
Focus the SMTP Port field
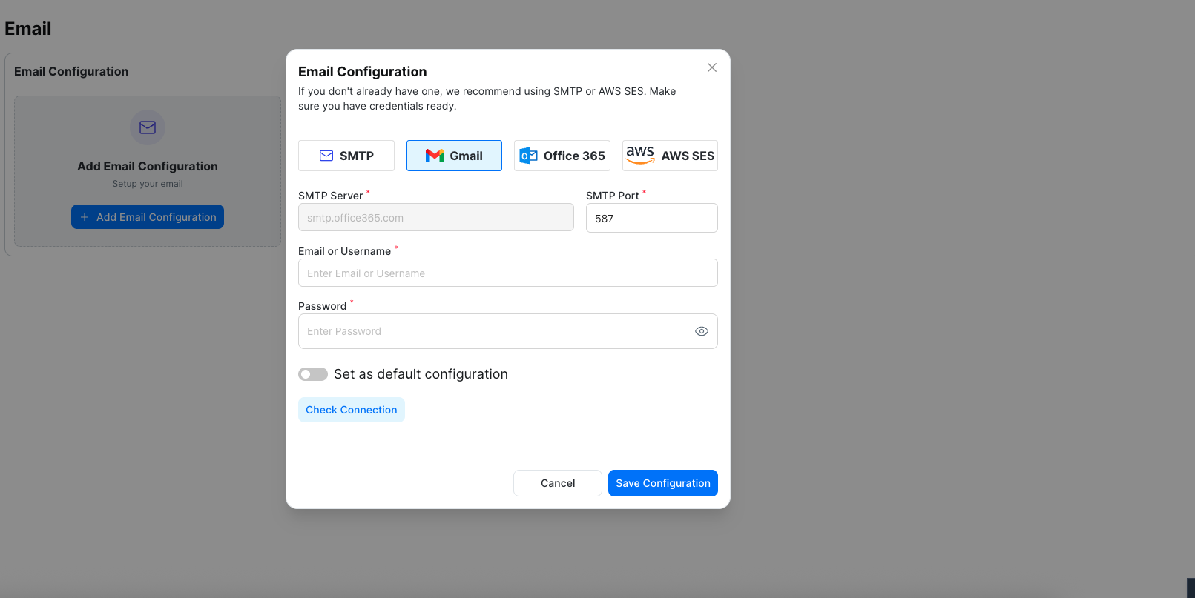[652, 218]
